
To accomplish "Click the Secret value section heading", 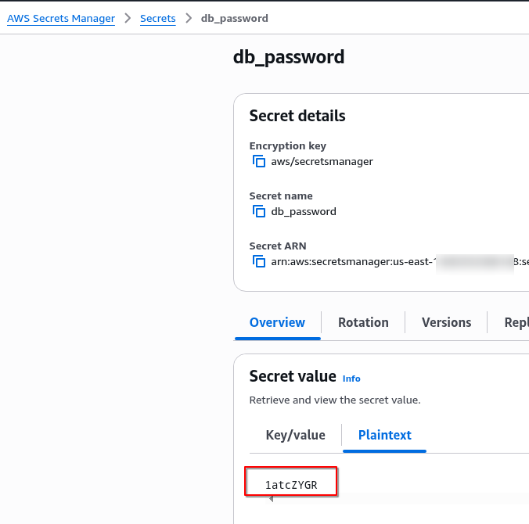I will (293, 376).
